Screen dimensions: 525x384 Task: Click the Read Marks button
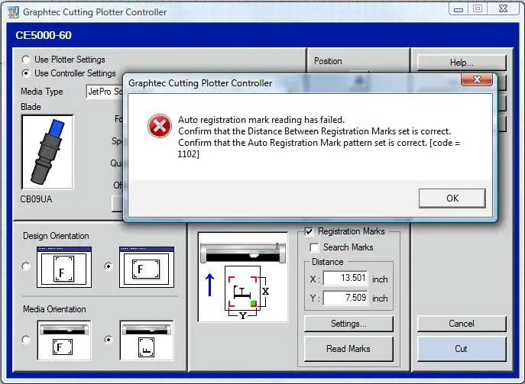pos(348,349)
